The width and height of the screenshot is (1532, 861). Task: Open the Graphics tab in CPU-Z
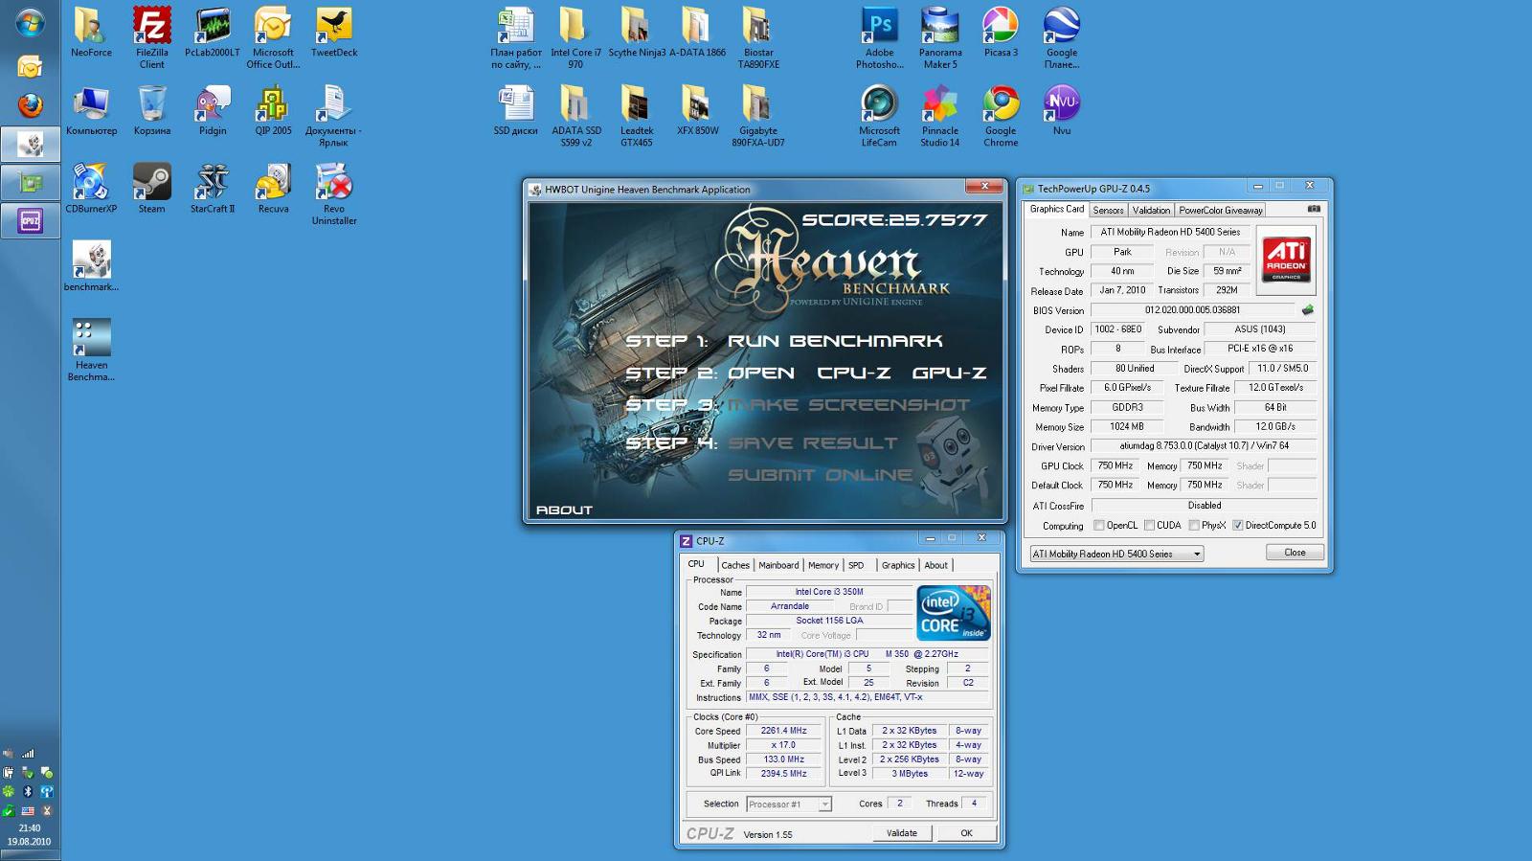pos(898,565)
